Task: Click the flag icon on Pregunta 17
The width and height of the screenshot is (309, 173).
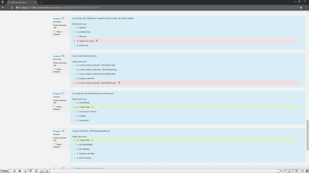Action: click(x=55, y=107)
